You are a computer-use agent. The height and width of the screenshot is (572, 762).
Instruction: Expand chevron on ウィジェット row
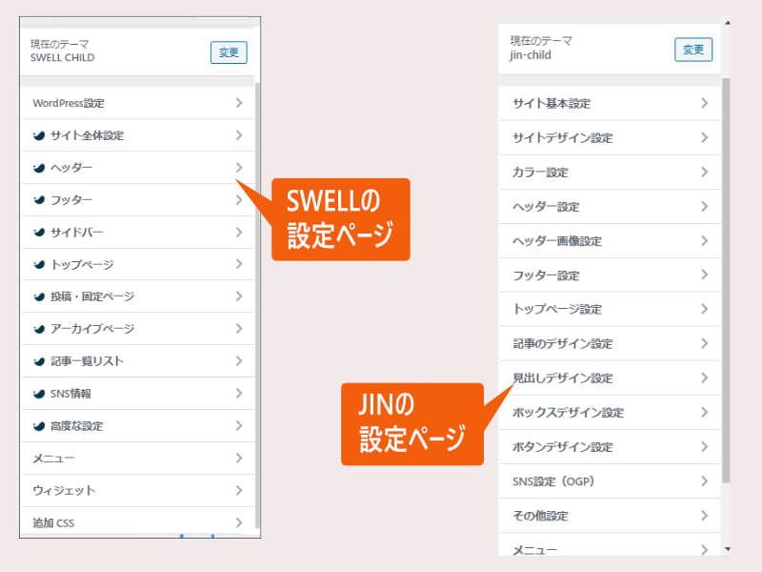pos(239,490)
